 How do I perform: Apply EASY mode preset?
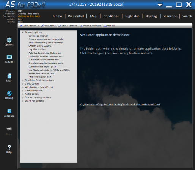point(49,26)
